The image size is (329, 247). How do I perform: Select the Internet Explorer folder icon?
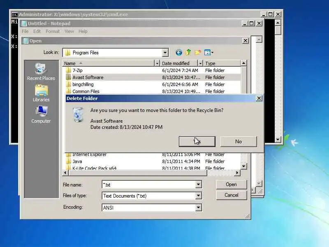[68, 155]
